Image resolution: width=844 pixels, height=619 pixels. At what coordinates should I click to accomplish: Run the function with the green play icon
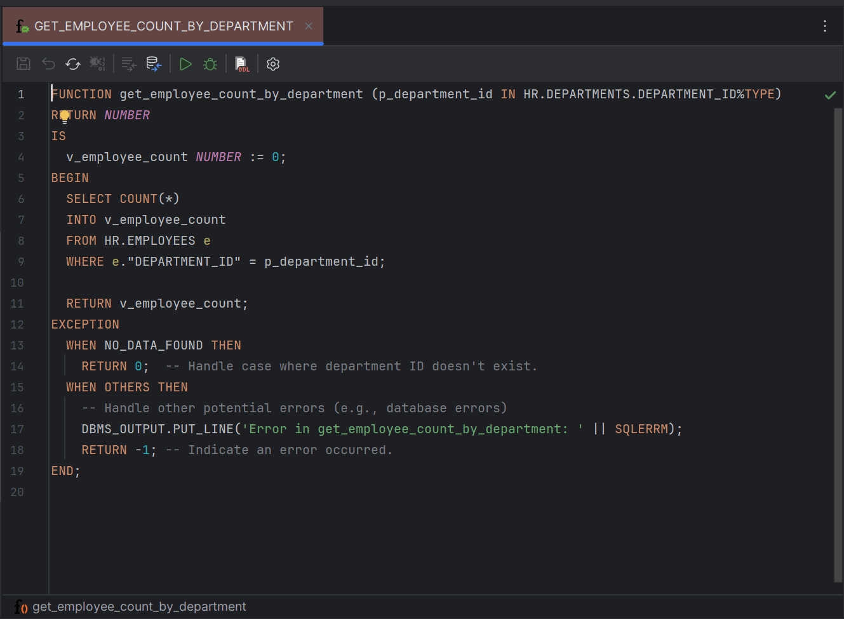(x=185, y=63)
